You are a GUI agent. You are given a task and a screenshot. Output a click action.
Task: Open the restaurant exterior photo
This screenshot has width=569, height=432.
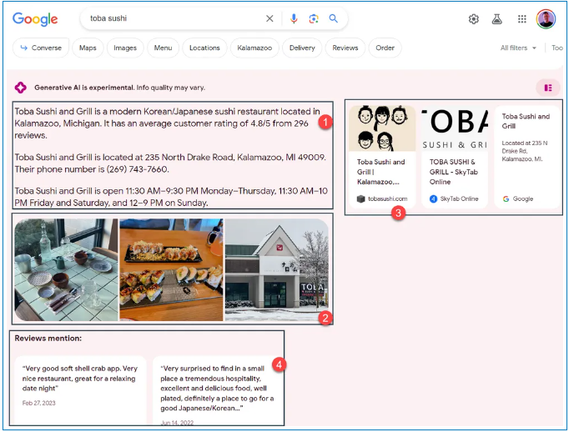click(x=277, y=269)
